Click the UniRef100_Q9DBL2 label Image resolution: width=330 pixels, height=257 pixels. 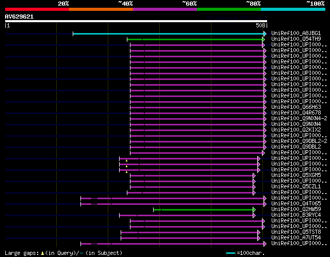(x=296, y=147)
